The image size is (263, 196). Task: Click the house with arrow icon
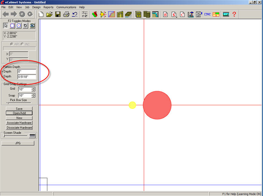[199, 14]
